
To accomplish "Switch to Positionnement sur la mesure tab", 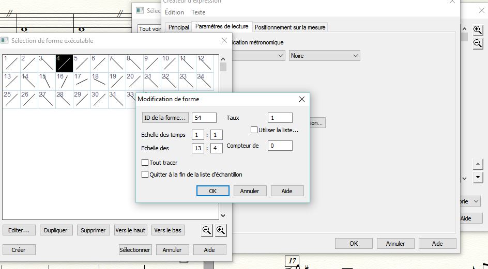I will (x=290, y=27).
